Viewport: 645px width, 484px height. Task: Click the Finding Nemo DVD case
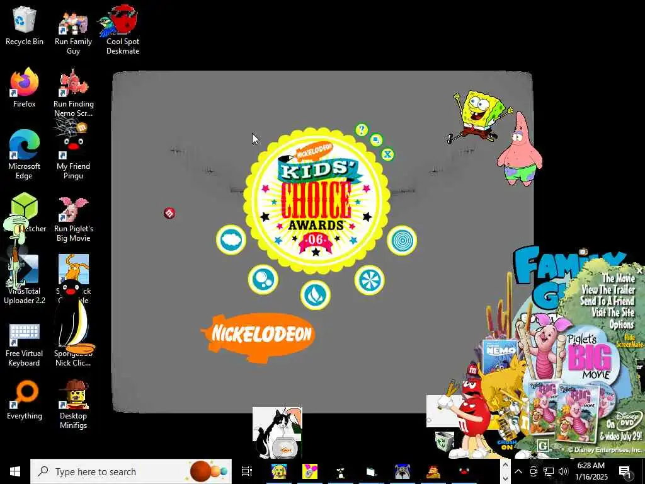click(x=499, y=356)
